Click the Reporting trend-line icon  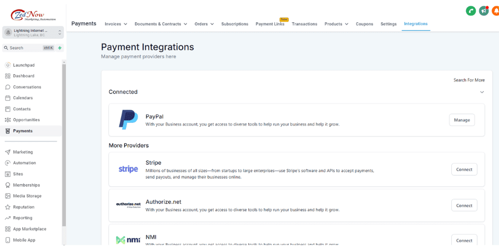click(x=8, y=218)
